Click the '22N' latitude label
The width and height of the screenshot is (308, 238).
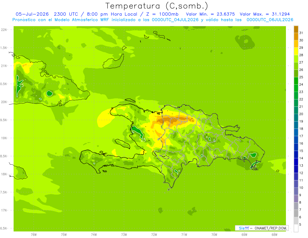pyautogui.click(x=4, y=30)
